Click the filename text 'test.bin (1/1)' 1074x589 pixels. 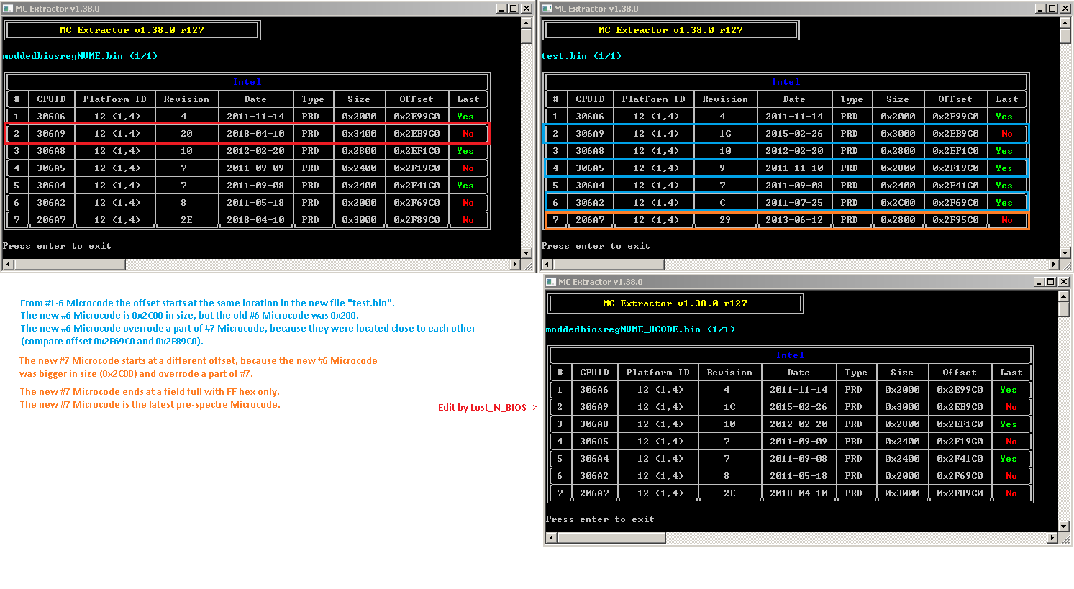click(581, 56)
